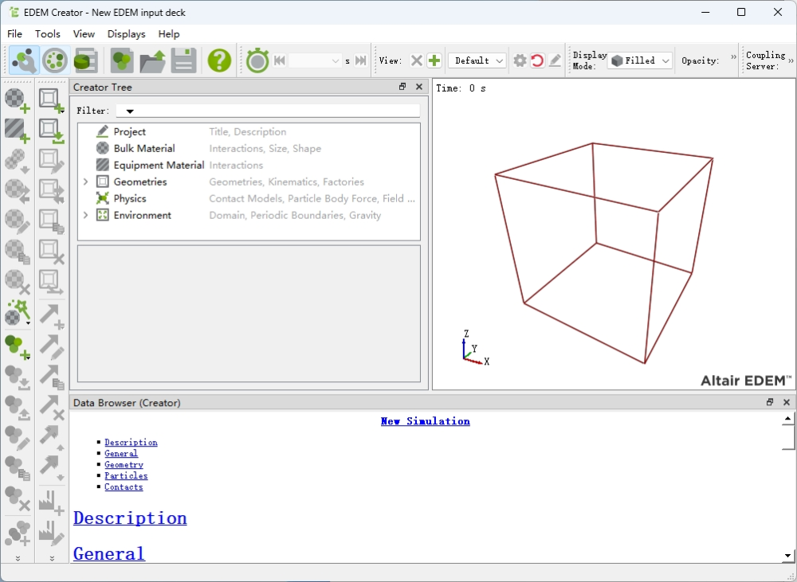Click the Particles link in Data Browser
The width and height of the screenshot is (797, 582).
click(x=126, y=476)
